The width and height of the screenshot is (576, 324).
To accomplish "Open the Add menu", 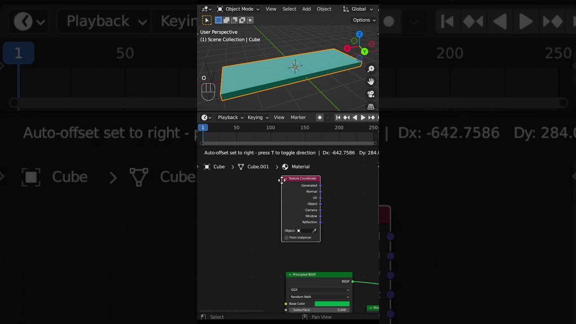I will click(x=306, y=9).
